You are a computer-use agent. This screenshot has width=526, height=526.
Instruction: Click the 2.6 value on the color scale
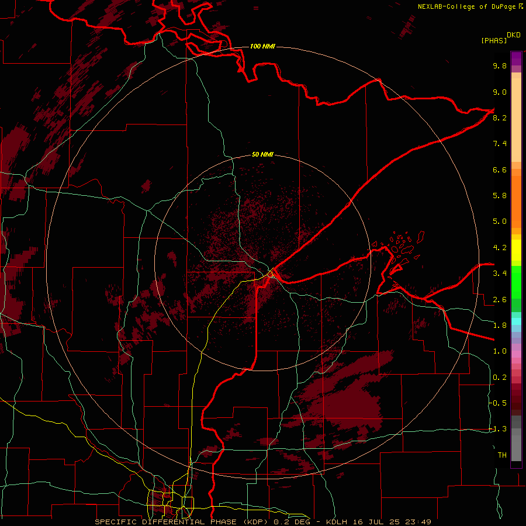coord(500,300)
